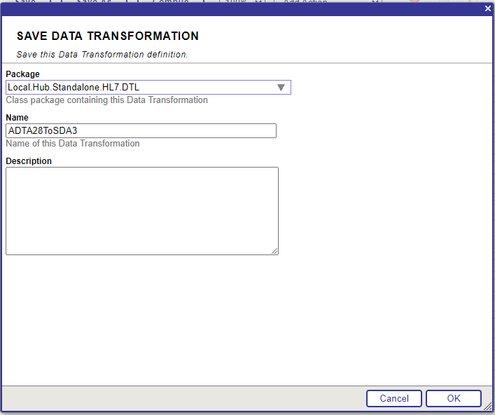The image size is (495, 415).
Task: Click the italic Save this Data Transformation subtitle
Action: (102, 54)
